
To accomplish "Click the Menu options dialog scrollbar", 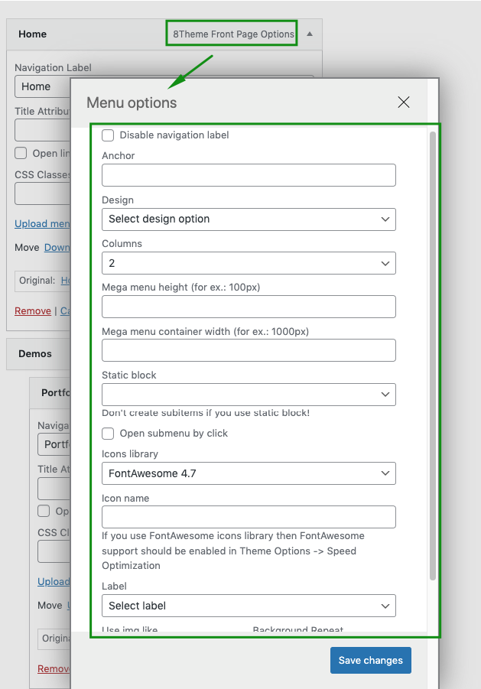I will click(433, 356).
